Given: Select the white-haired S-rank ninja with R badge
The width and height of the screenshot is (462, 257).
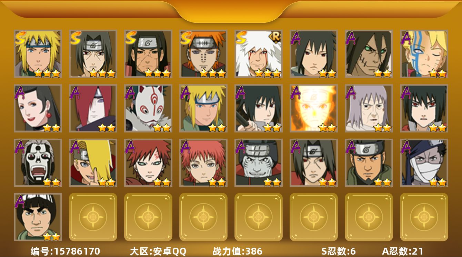Looking at the screenshot, I should [x=259, y=54].
